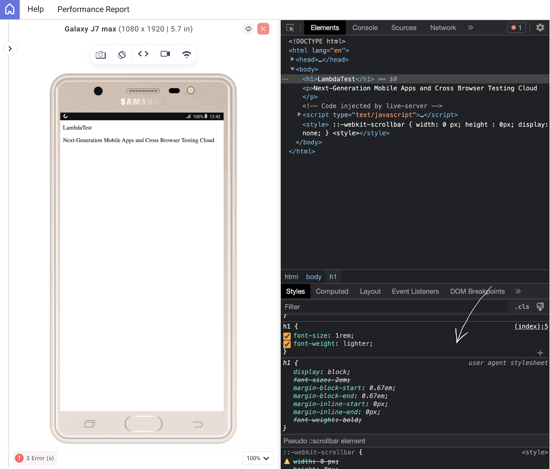
Task: Open the (index):5 source link
Action: (531, 326)
